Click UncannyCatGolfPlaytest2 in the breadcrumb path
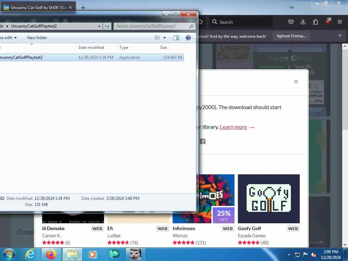 [34, 26]
